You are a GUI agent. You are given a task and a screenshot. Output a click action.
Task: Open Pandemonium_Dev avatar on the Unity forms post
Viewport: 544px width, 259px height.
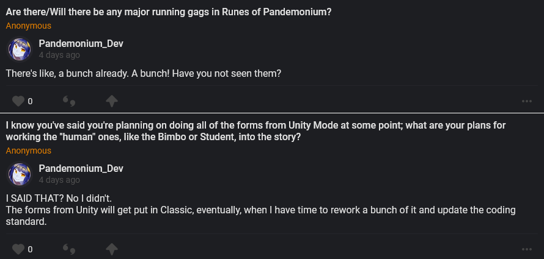coord(20,174)
